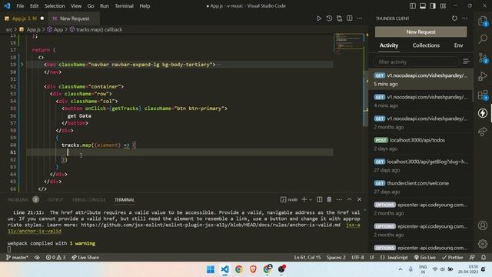Viewport: 492px width, 277px height.
Task: Open the POST localhost:3000/api/todos request
Action: (421, 144)
